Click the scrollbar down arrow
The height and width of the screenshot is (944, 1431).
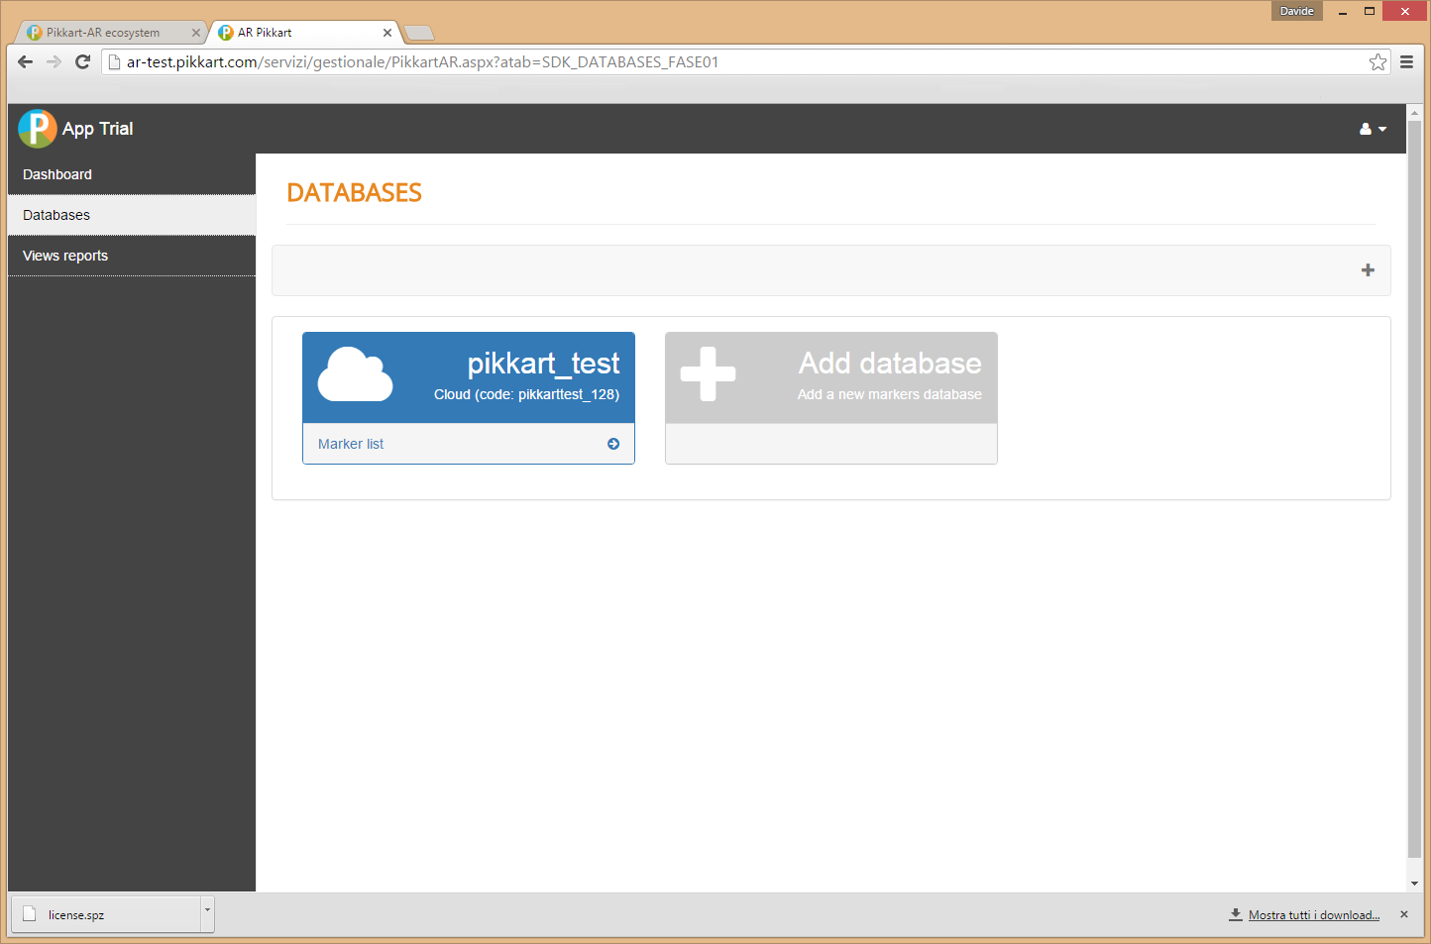[1414, 884]
